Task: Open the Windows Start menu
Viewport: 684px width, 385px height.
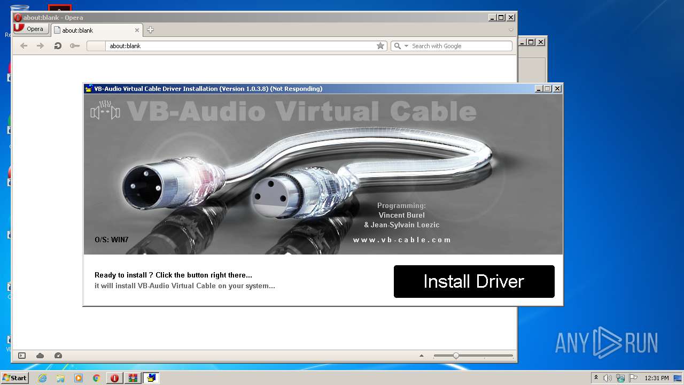Action: [x=14, y=378]
